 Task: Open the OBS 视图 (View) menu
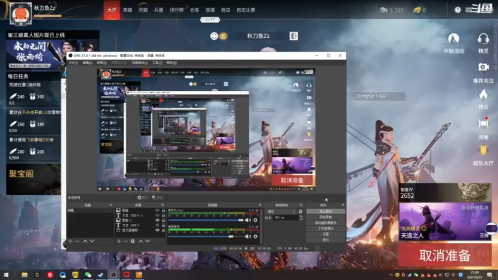click(101, 63)
